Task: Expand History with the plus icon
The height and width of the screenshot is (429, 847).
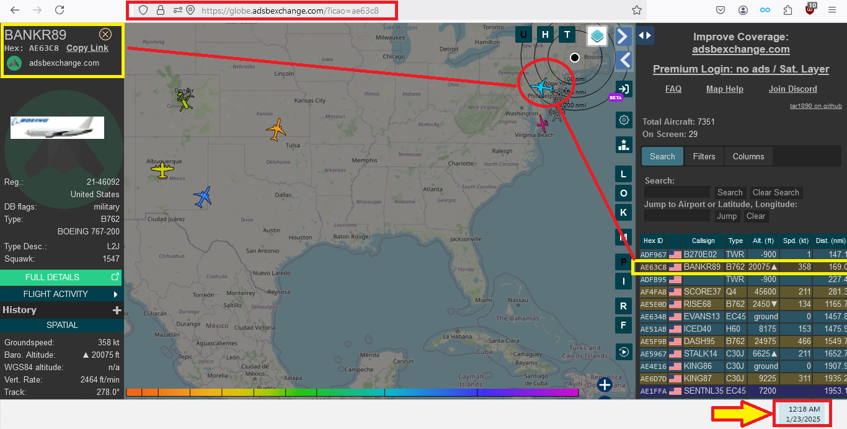Action: (116, 310)
